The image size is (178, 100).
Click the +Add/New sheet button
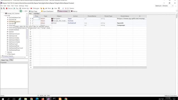pyautogui.click(x=36, y=14)
